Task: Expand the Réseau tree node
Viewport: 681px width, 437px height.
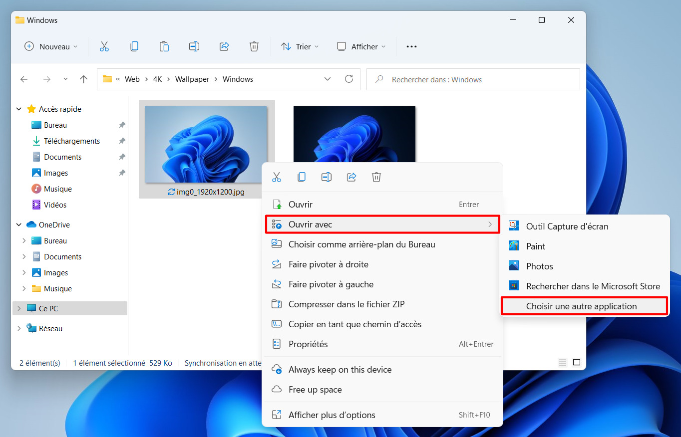Action: pos(19,329)
